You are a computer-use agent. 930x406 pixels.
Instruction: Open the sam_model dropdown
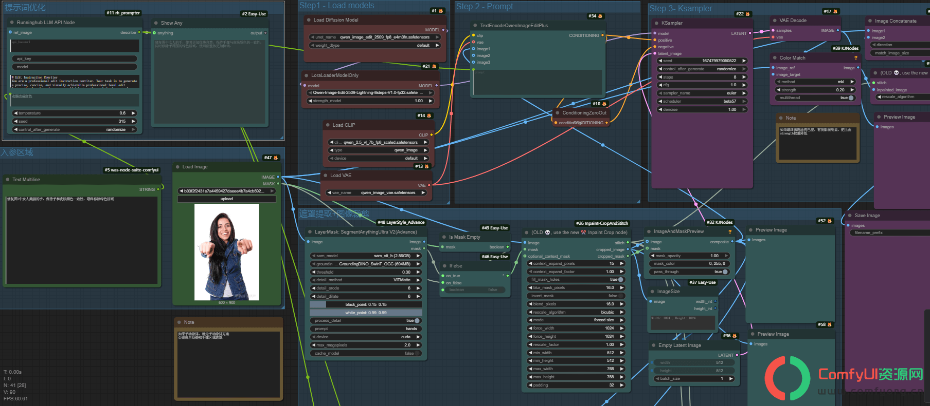[366, 256]
